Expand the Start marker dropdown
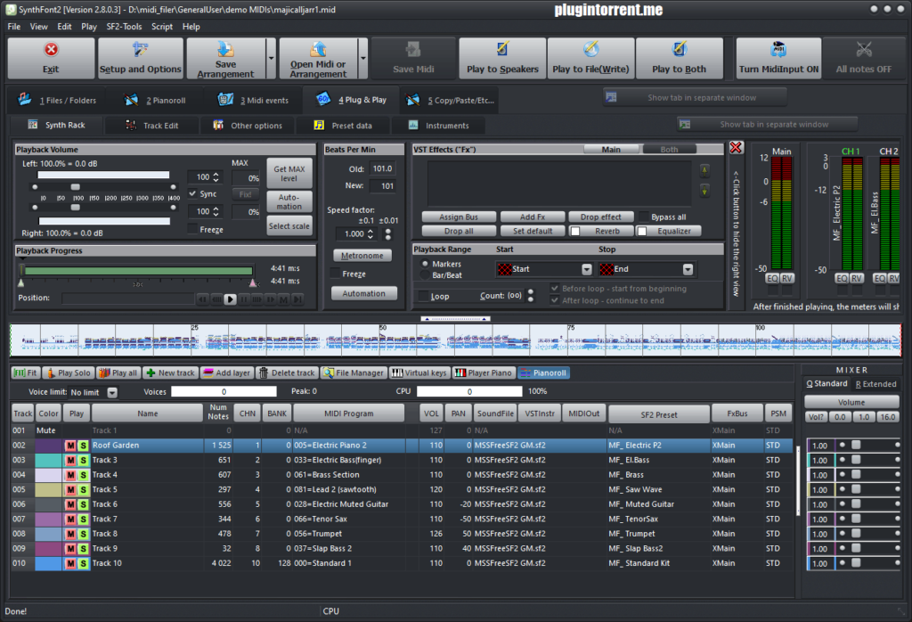Viewport: 912px width, 622px height. tap(587, 269)
